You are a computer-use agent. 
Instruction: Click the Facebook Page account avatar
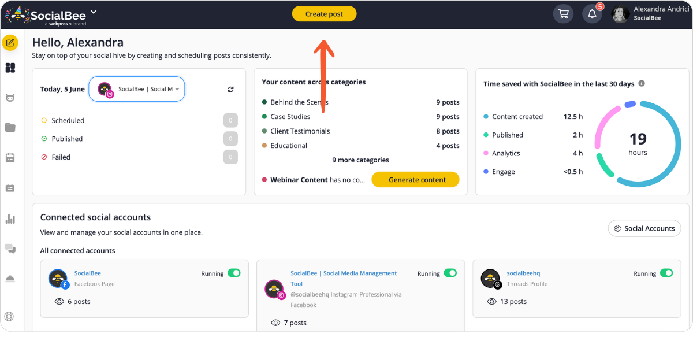[x=58, y=279]
